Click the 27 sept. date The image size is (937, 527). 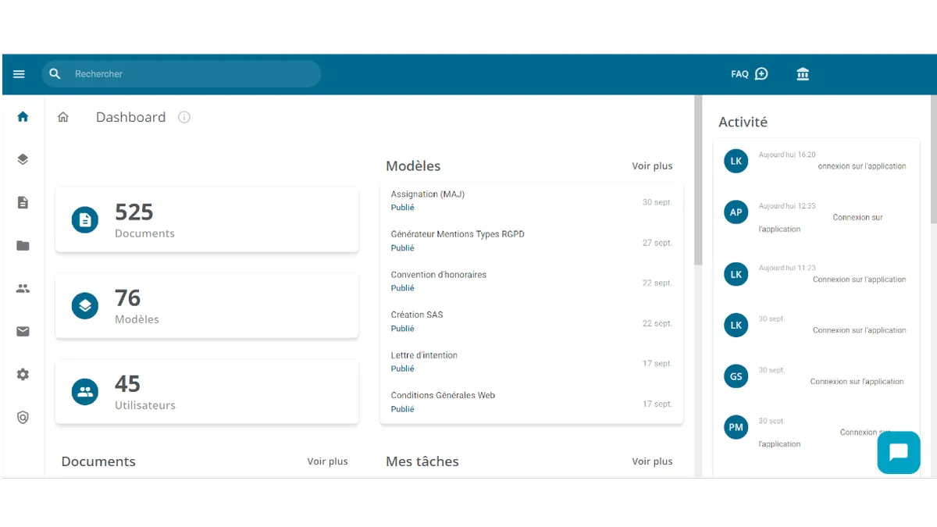pos(657,243)
